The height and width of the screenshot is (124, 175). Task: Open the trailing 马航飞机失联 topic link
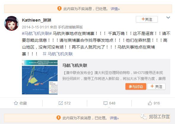point(58,54)
